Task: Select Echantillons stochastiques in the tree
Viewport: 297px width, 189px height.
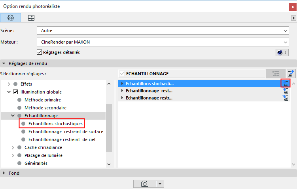Action: pyautogui.click(x=55, y=124)
